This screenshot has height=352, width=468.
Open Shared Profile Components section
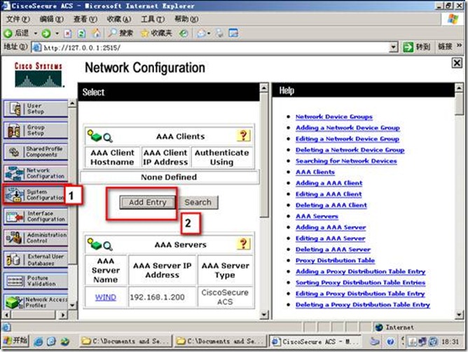pyautogui.click(x=36, y=151)
